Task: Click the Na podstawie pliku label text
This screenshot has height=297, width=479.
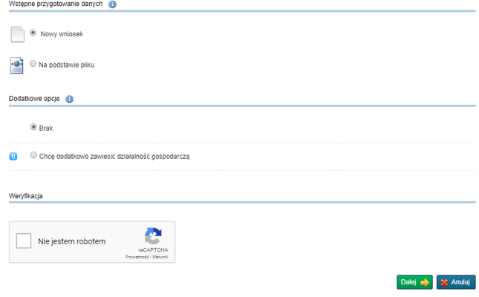Action: [66, 65]
